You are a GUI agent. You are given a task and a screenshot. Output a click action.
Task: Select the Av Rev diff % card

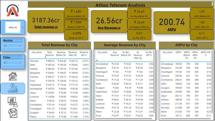tap(139, 35)
